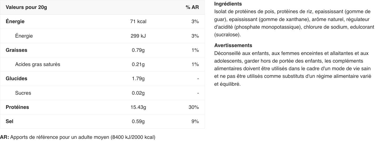Click the 15.43g protein value

click(x=138, y=107)
